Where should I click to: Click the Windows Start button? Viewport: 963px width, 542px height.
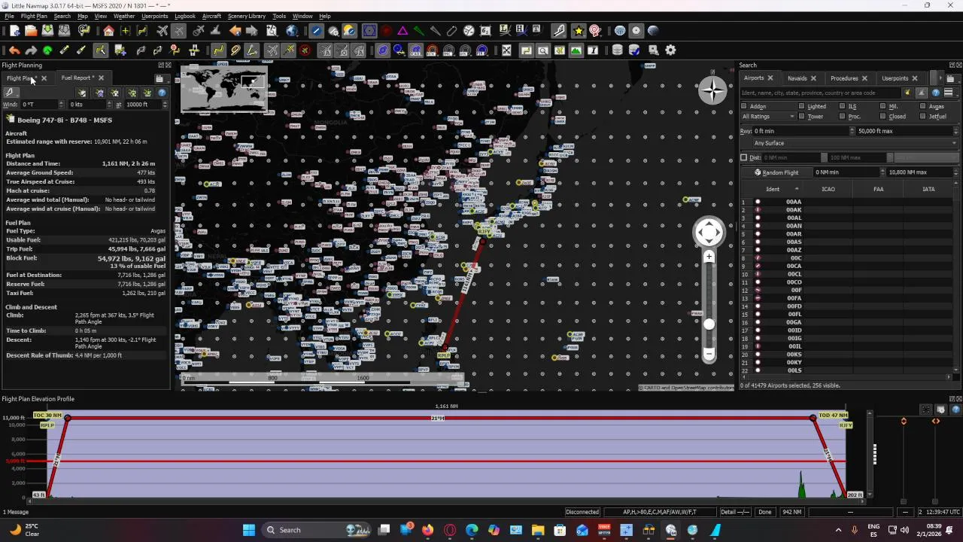pyautogui.click(x=248, y=530)
